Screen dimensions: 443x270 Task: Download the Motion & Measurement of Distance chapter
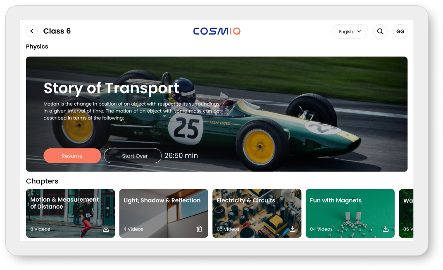pyautogui.click(x=106, y=229)
